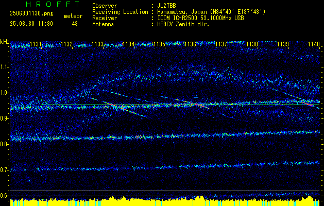Click the meteor count 43
This screenshot has width=324, height=206.
click(75, 24)
